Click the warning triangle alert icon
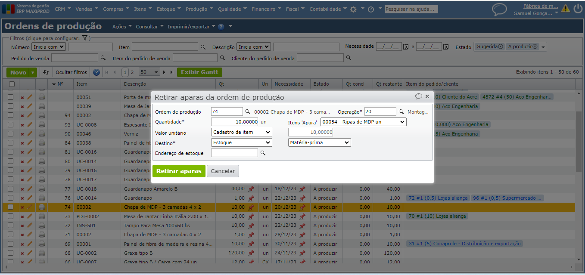 pyautogui.click(x=566, y=9)
